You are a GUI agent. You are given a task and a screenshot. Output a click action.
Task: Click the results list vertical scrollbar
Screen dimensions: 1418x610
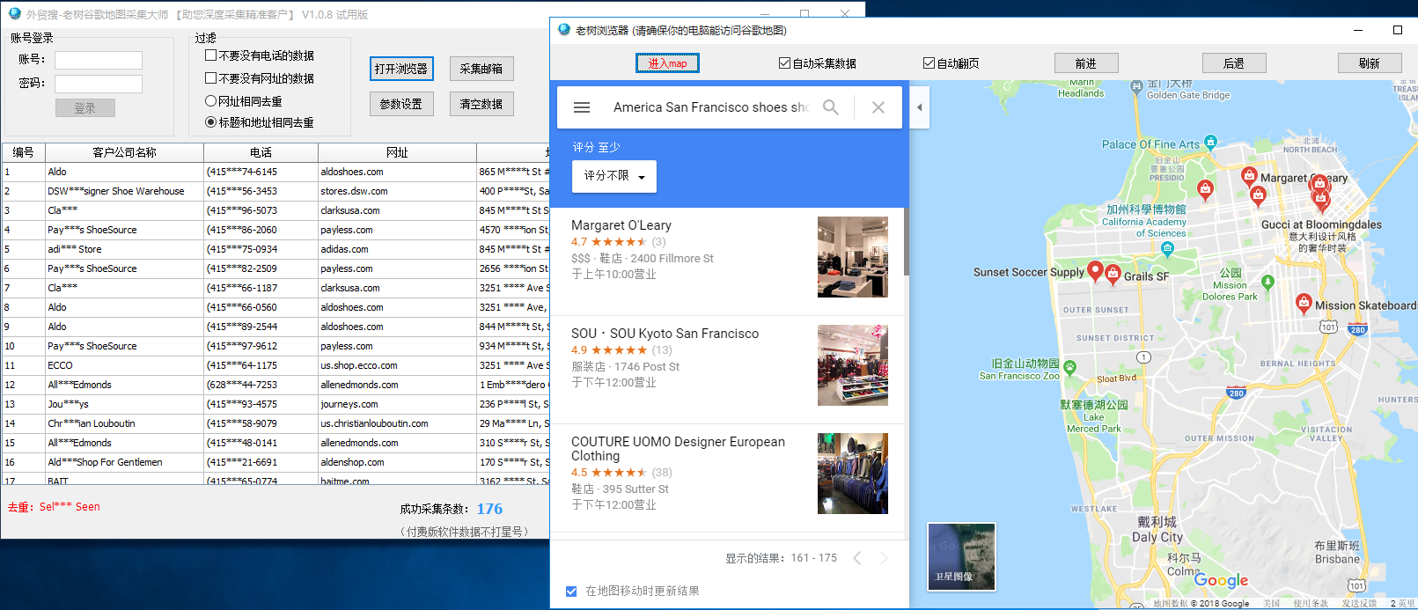pos(906,242)
